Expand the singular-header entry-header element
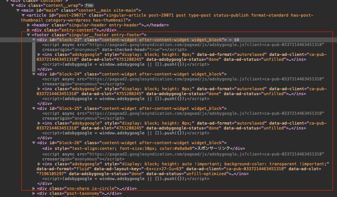Screen dimensions: 337x197 pos(28,25)
